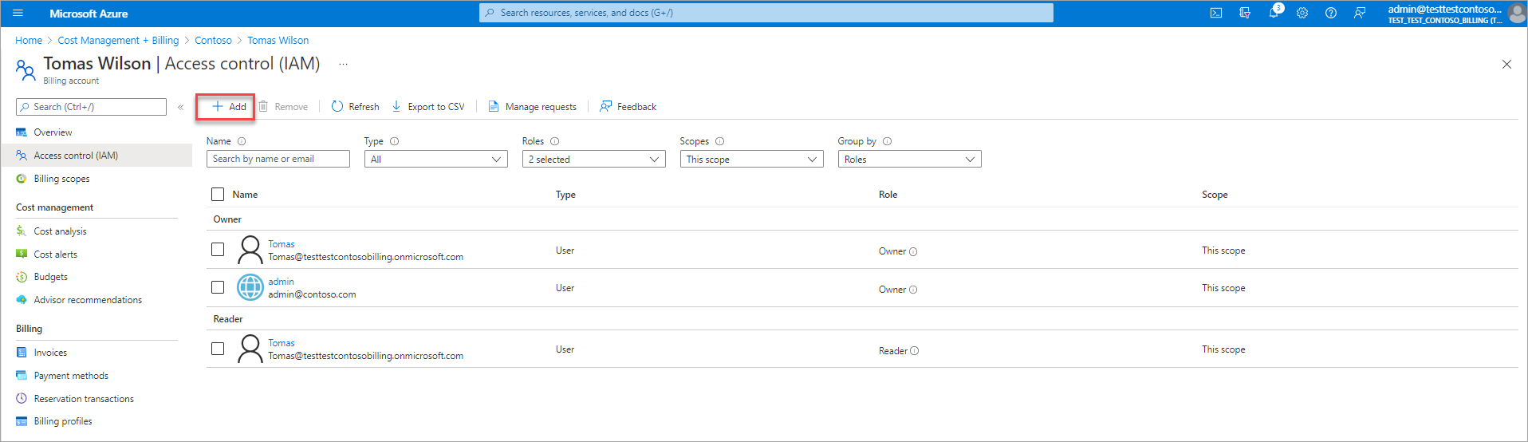Open the Azure portal hamburger menu
Viewport: 1528px width, 442px height.
click(x=18, y=13)
